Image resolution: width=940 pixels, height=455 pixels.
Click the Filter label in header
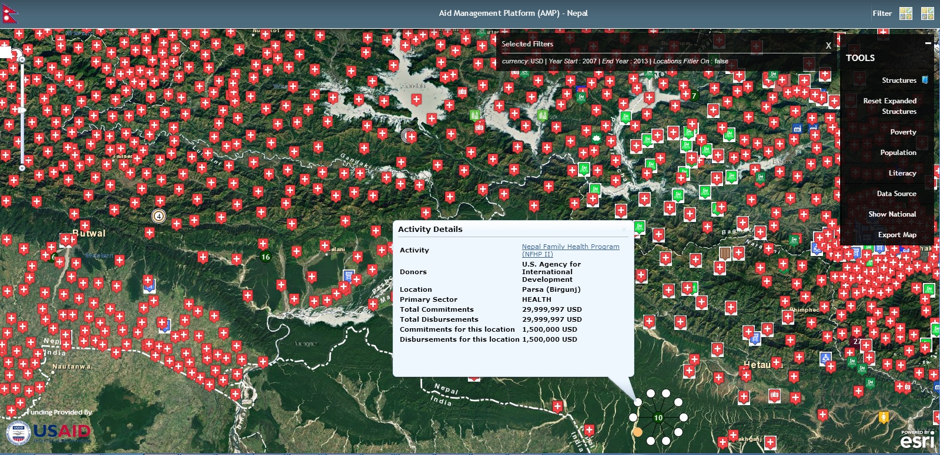pos(882,14)
